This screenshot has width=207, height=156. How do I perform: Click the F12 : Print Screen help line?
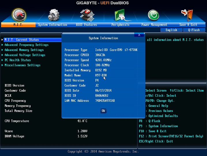tap(171, 136)
